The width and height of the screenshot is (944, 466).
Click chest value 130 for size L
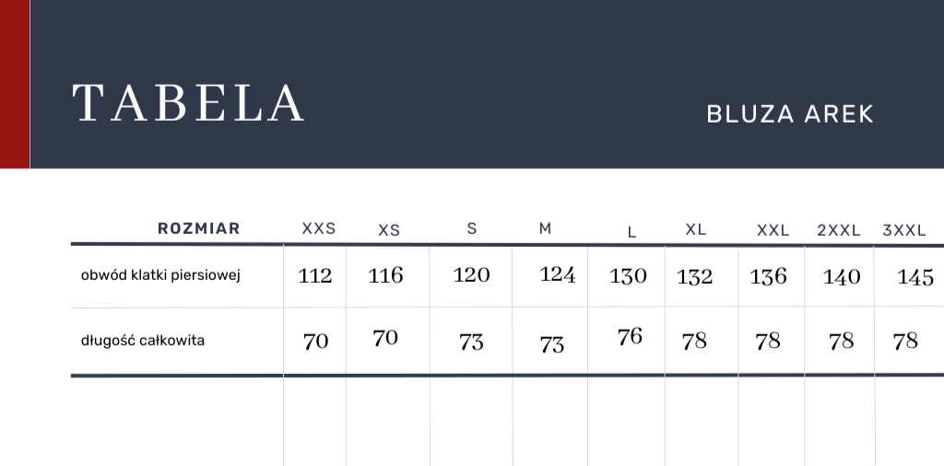coord(628,276)
